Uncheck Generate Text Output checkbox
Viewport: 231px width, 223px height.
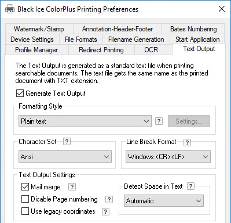tap(20, 93)
